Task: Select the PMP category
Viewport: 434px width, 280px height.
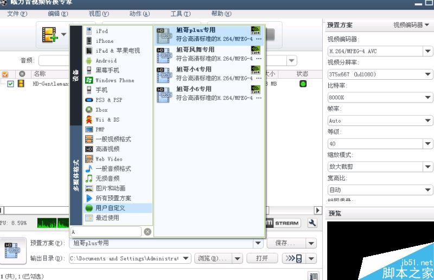Action: (118, 129)
